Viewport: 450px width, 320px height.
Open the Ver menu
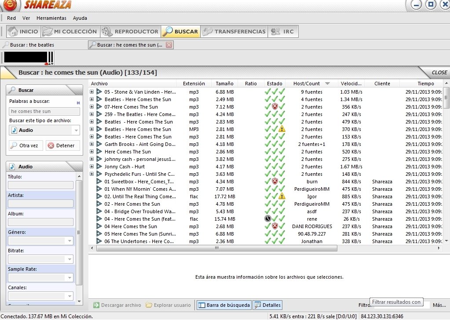tap(26, 18)
